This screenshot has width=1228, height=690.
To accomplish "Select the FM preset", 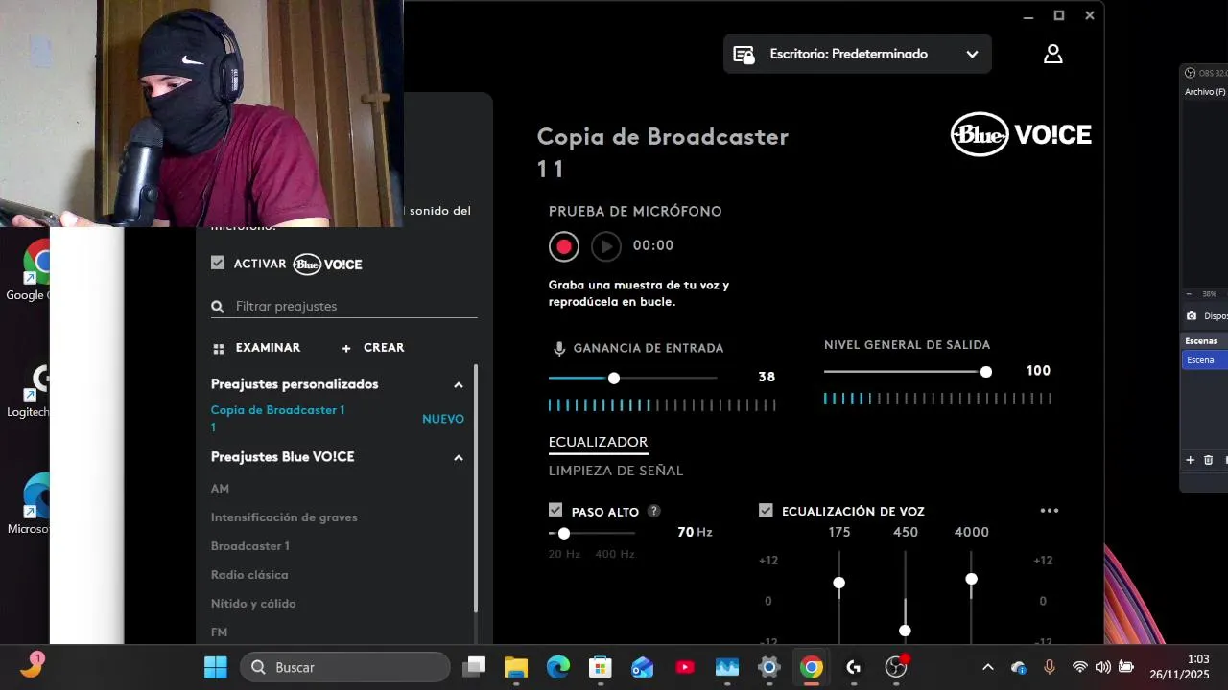I will 219,632.
